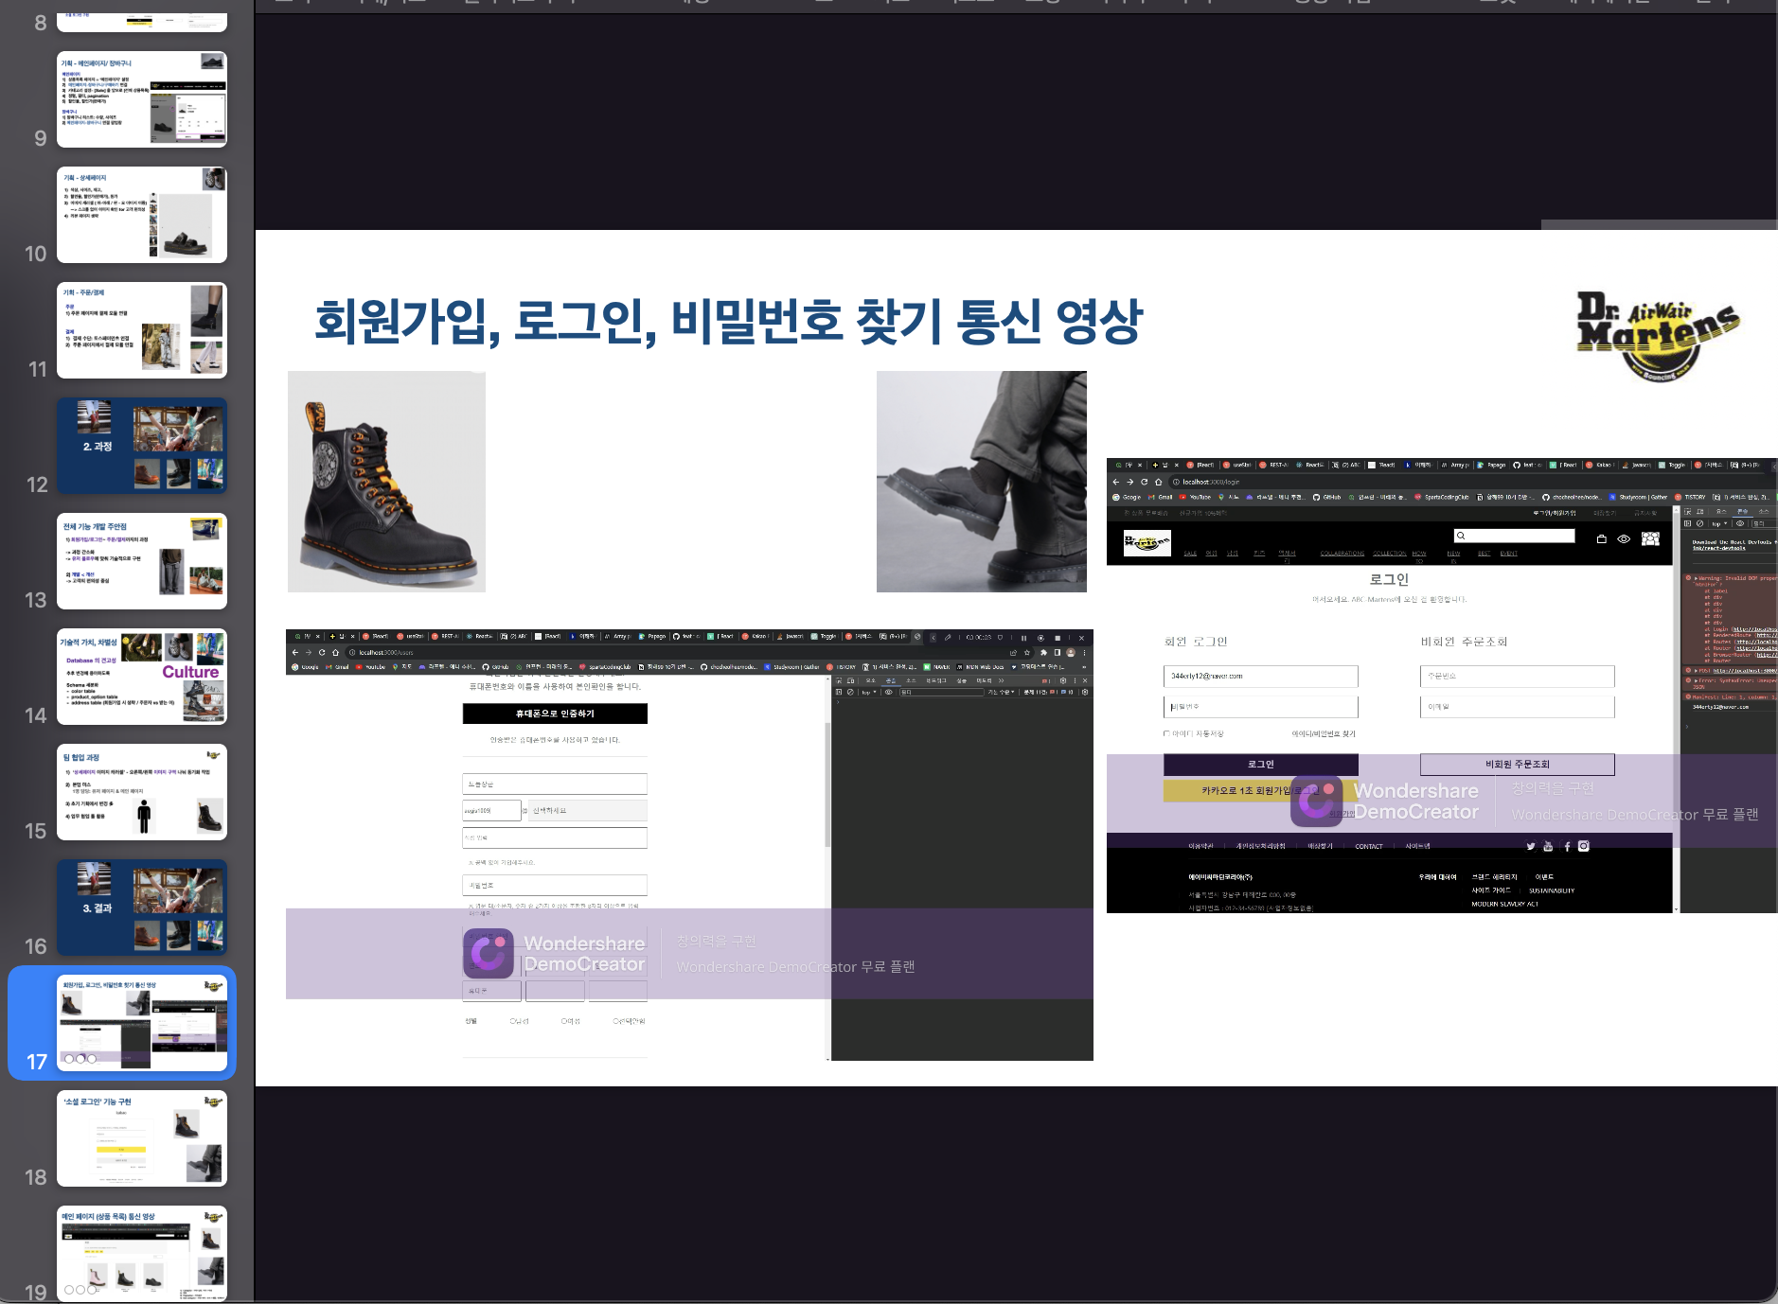Jump to slide 16 thumbnail '3. 결과'

click(142, 908)
